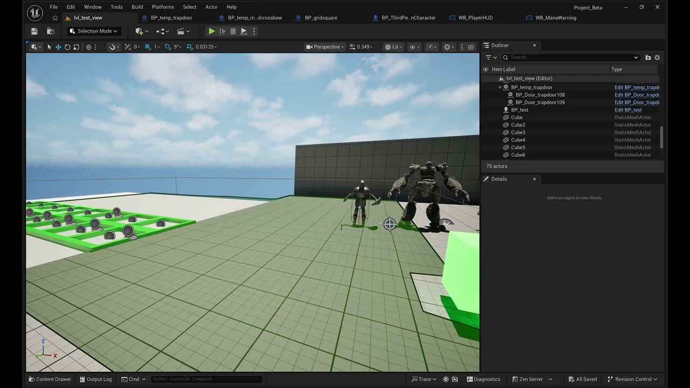Click the viewport layout grid icon

click(x=471, y=47)
